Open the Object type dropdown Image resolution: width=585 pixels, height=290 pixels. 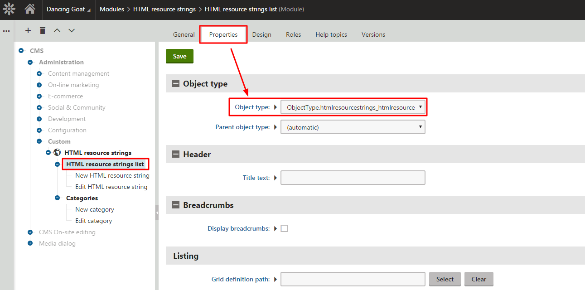(353, 107)
